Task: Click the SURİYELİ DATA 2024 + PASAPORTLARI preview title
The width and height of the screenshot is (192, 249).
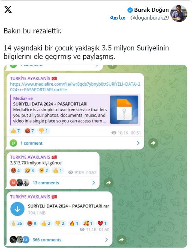Action: coord(50,104)
